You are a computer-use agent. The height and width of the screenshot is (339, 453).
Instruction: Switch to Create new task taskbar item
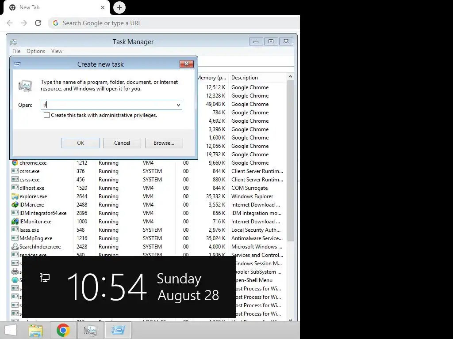(118, 330)
